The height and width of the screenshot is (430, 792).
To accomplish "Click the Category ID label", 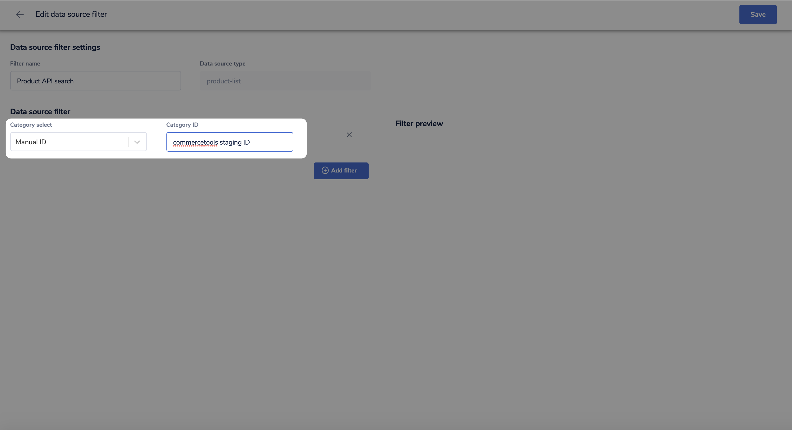I will [182, 125].
